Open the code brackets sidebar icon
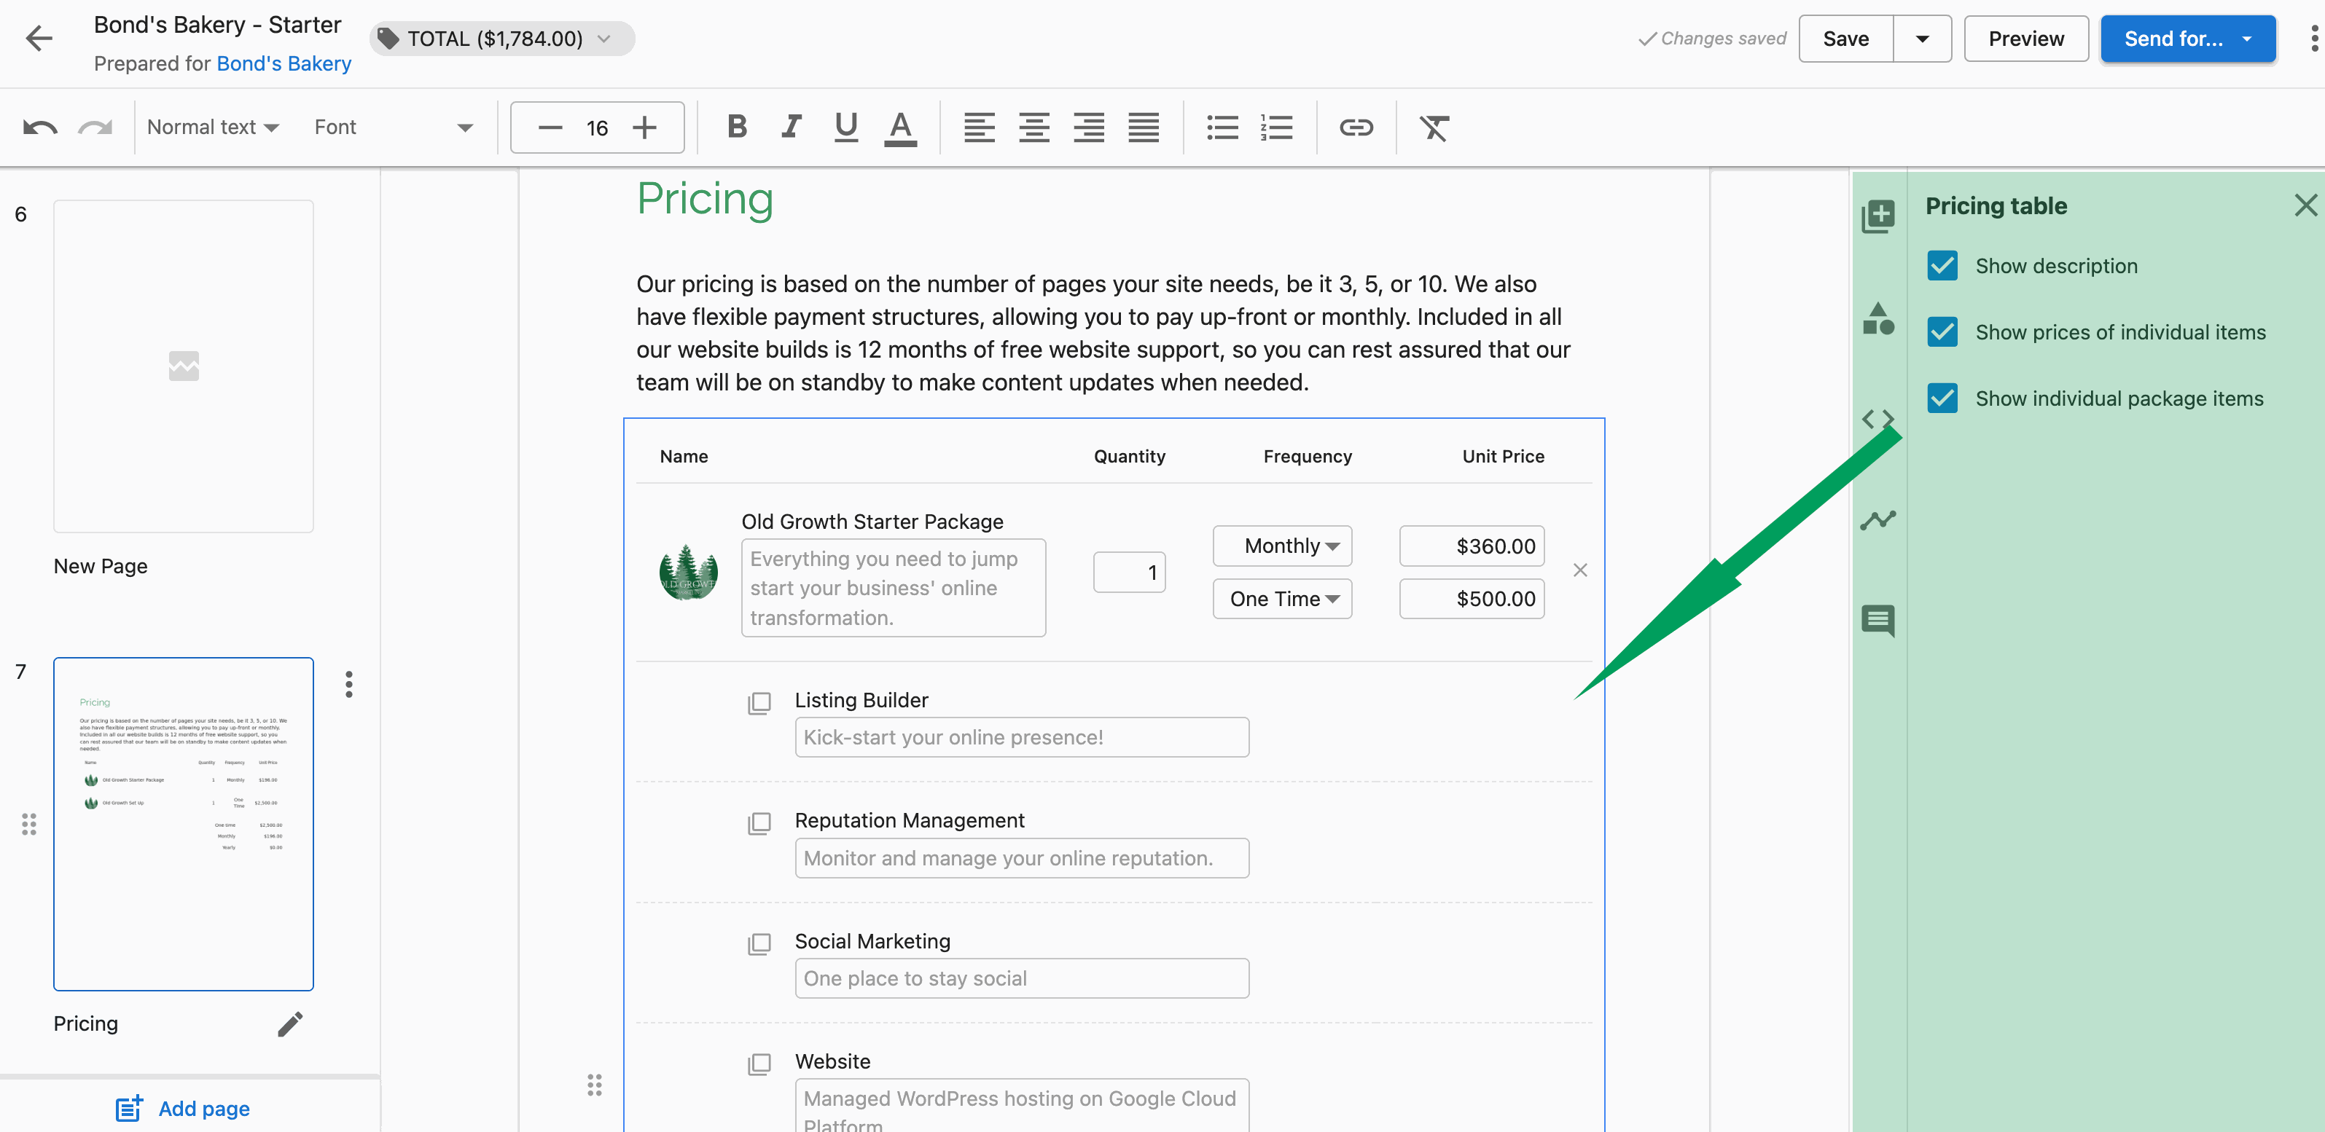Screen dimensions: 2325x1132 pyautogui.click(x=1878, y=420)
